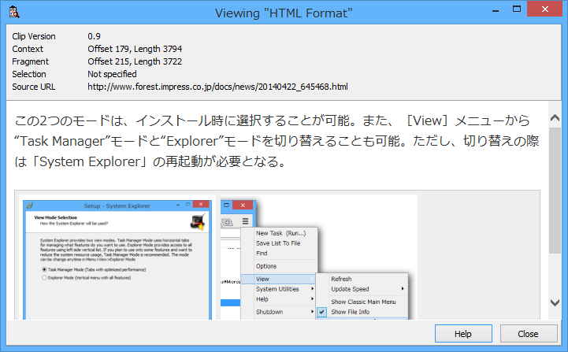The width and height of the screenshot is (568, 352).
Task: Click the scrollbar down arrow
Action: [x=555, y=302]
